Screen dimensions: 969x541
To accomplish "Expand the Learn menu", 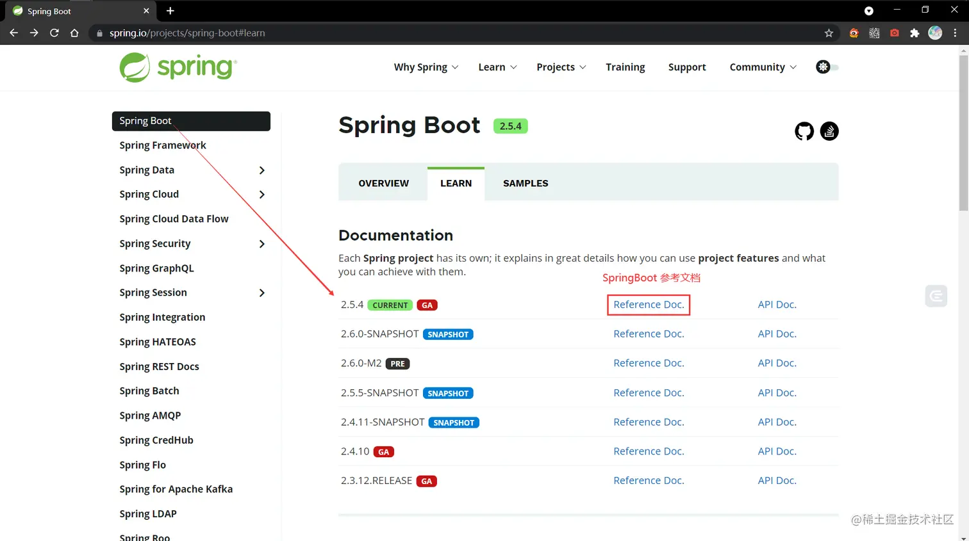I will 498,67.
